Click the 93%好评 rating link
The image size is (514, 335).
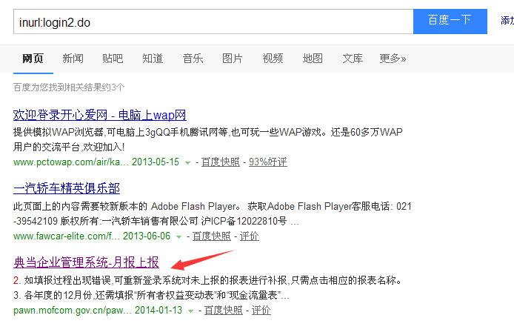(x=268, y=162)
